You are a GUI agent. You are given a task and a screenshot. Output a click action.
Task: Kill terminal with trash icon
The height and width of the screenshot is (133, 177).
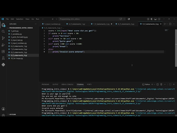coord(161,84)
